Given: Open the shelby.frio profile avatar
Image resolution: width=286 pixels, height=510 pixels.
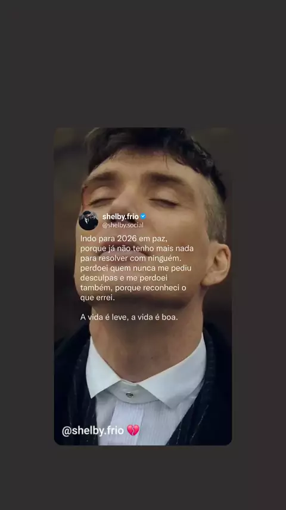Looking at the screenshot, I should click(x=88, y=220).
